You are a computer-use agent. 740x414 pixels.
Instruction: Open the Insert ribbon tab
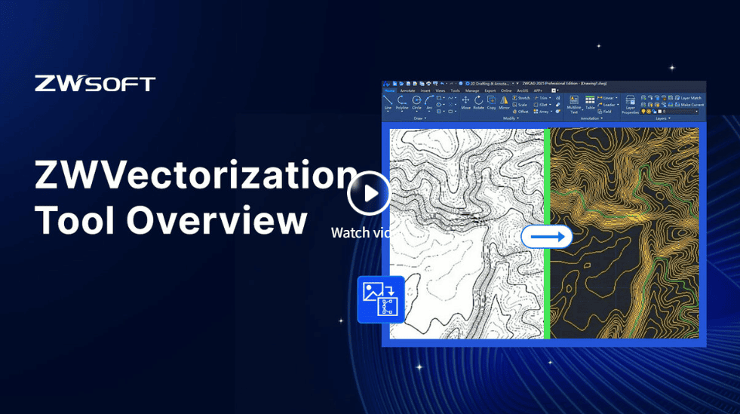click(425, 90)
